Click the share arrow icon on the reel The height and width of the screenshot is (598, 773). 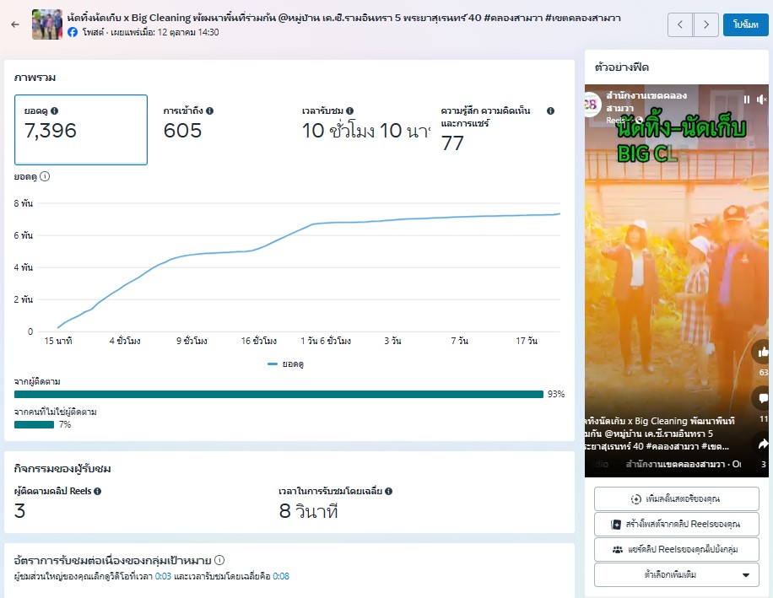point(763,444)
